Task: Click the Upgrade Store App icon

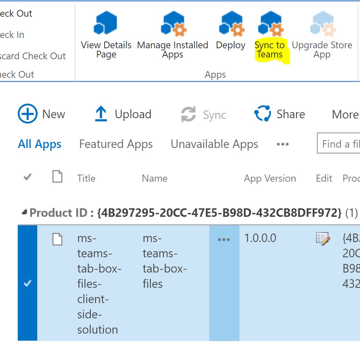Action: (322, 24)
